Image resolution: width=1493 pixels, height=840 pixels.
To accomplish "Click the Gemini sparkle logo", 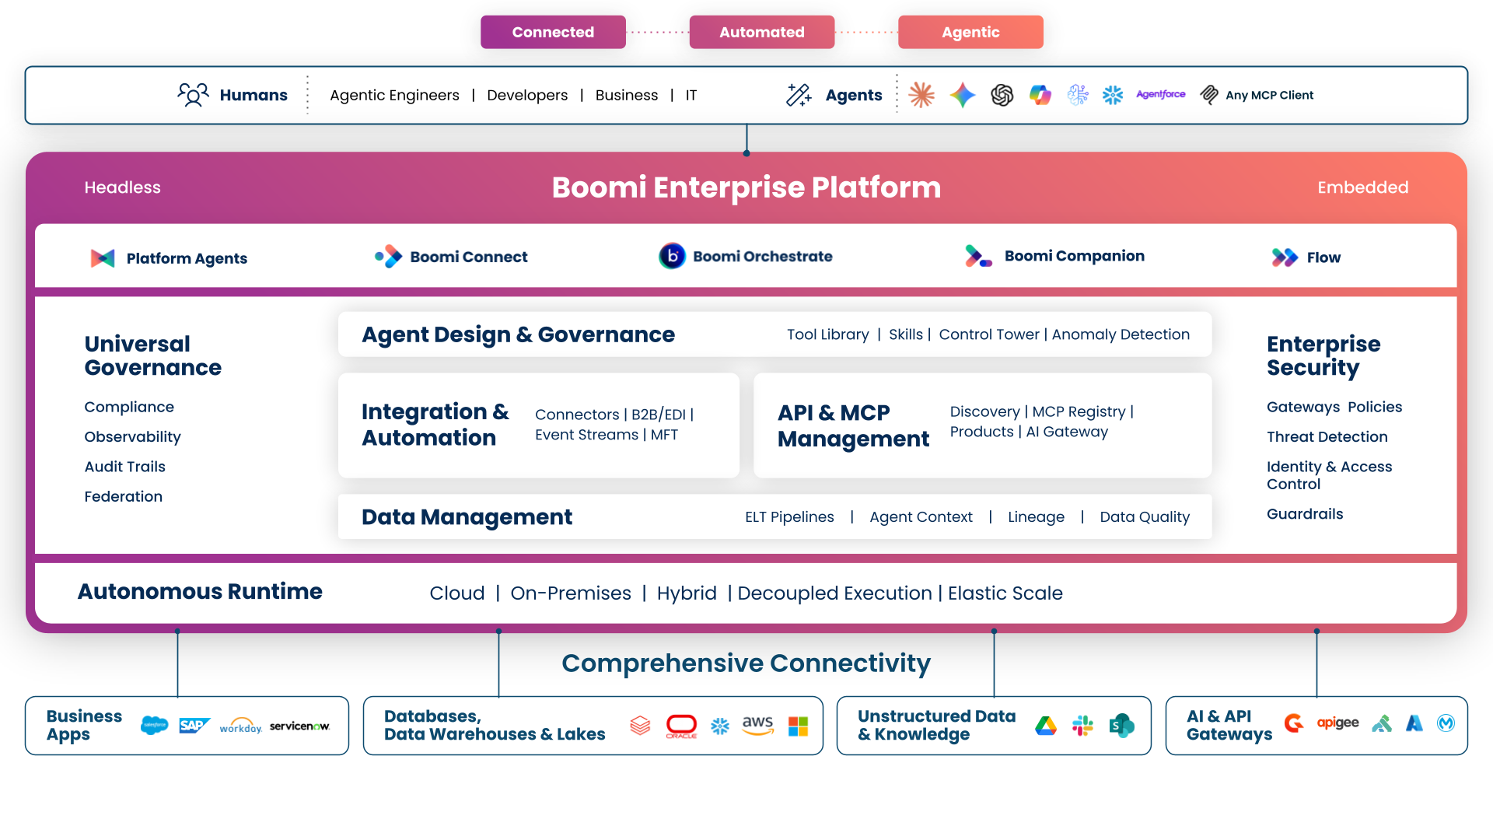I will (x=963, y=95).
